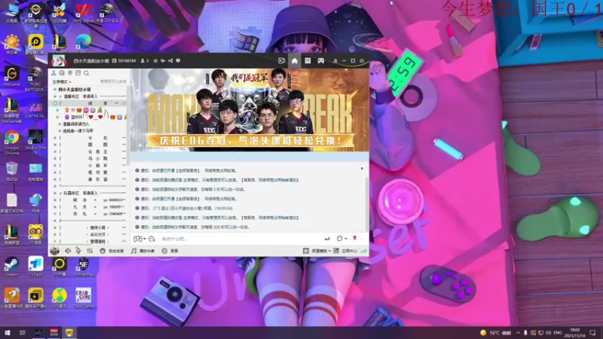The height and width of the screenshot is (339, 603).
Task: Click the Task View taskbar button
Action: pyautogui.click(x=23, y=332)
